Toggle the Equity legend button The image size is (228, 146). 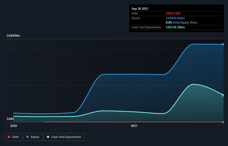pyautogui.click(x=33, y=137)
